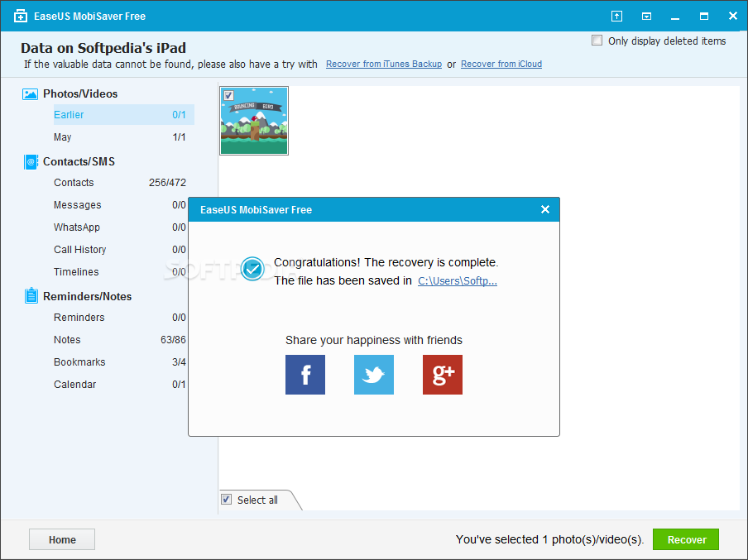This screenshot has width=748, height=560.
Task: Click the Photos/Videos heading
Action: coord(80,94)
